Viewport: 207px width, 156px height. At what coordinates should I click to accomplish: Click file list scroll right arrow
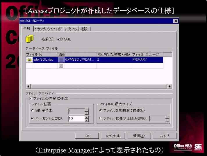[x=169, y=87]
